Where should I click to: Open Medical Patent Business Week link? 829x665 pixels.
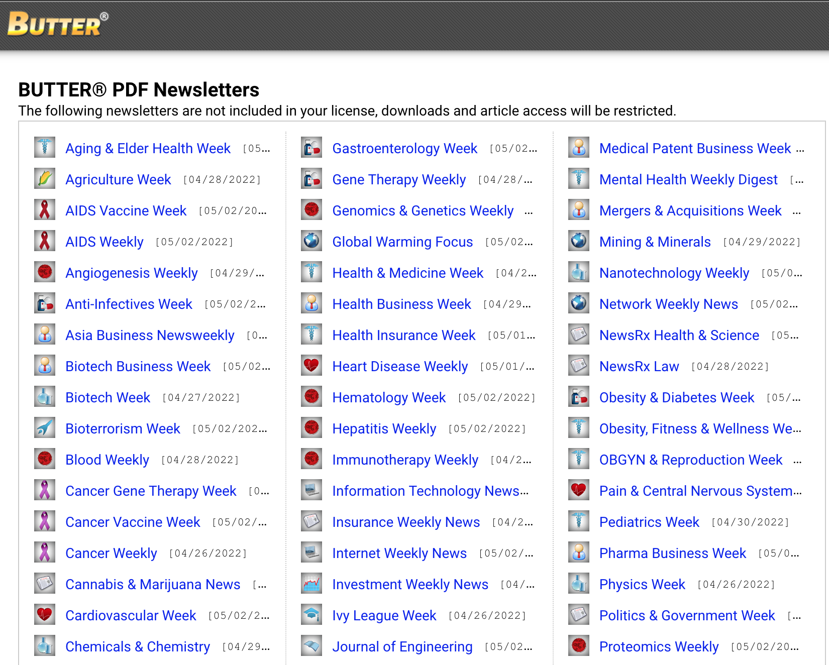(x=695, y=149)
